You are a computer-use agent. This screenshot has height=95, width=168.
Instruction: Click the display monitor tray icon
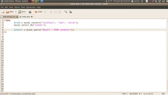[x=160, y=1]
